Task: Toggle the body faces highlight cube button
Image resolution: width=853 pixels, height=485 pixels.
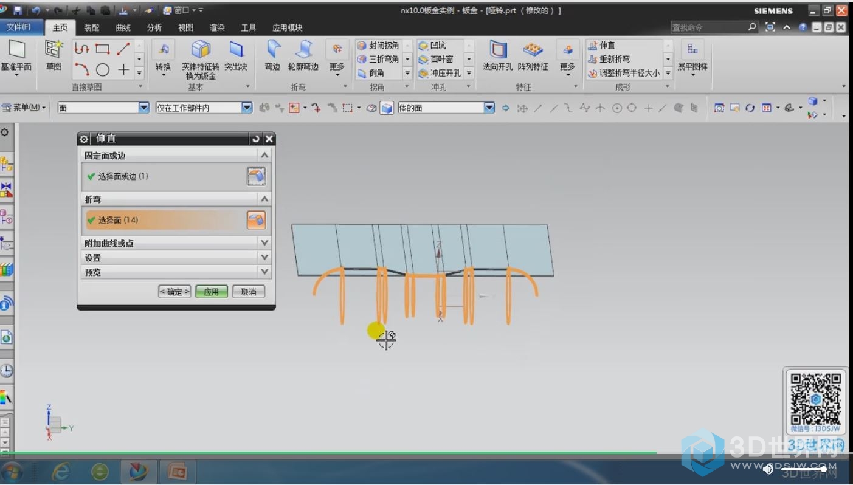Action: pos(387,108)
